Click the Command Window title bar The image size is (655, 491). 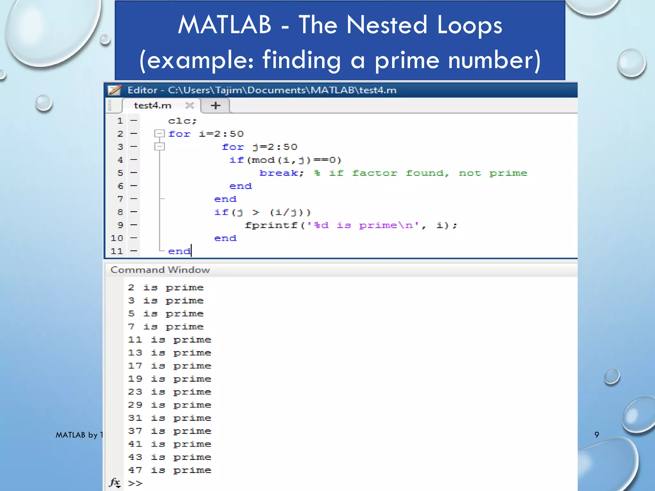click(160, 270)
